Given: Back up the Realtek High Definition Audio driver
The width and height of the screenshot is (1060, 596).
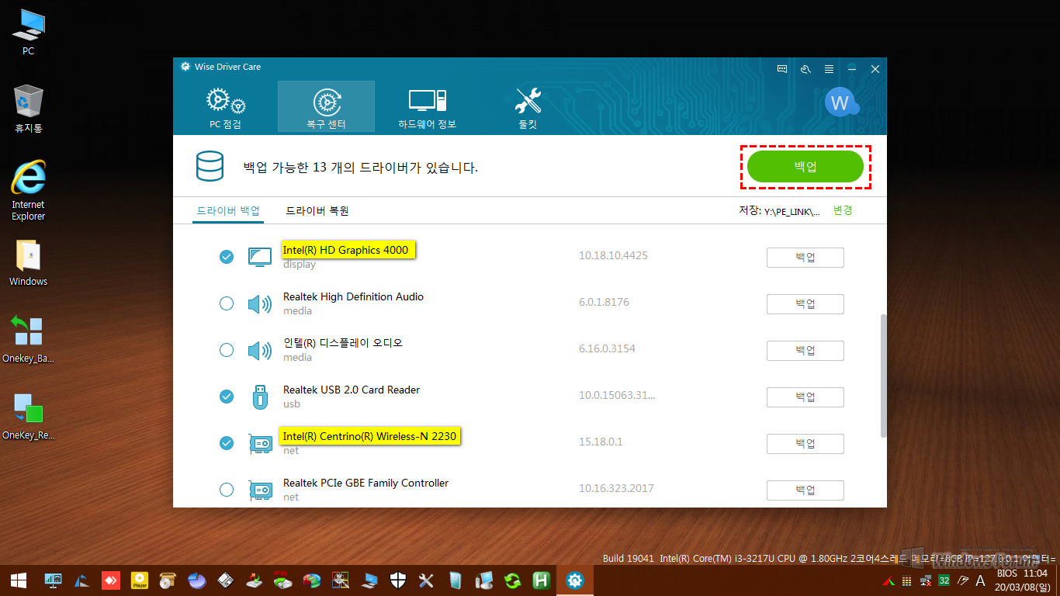Looking at the screenshot, I should [x=805, y=304].
